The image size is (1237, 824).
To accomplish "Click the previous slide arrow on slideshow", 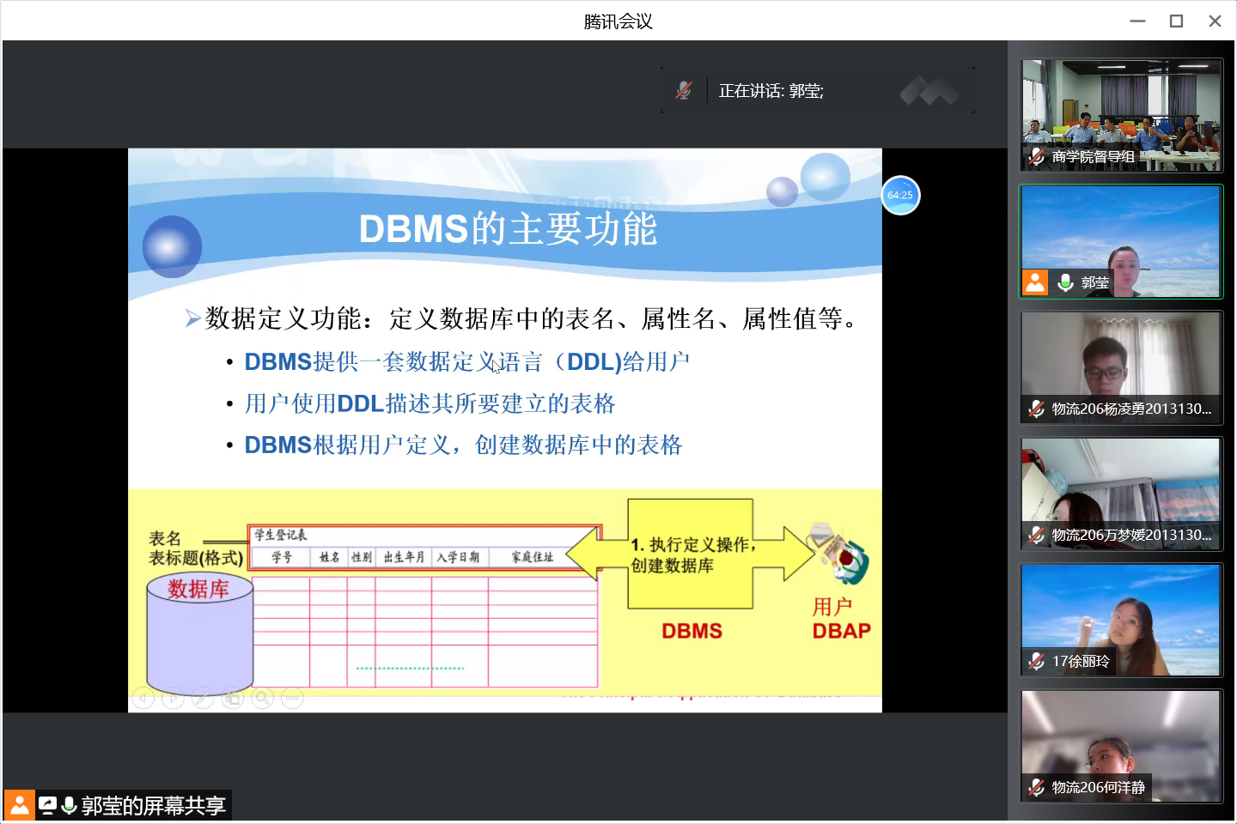I will pos(143,699).
